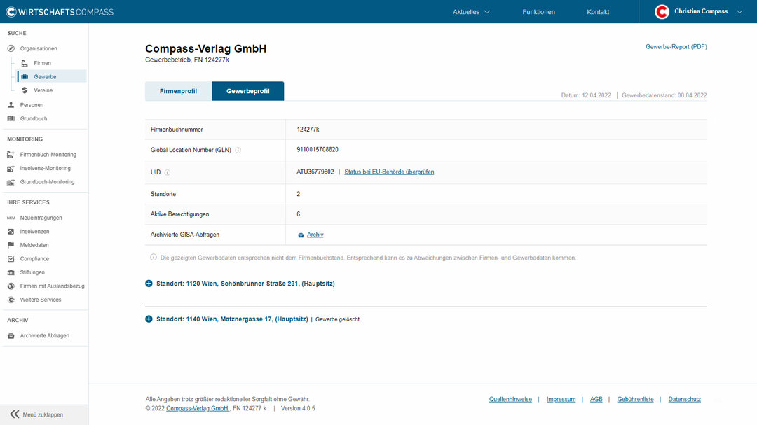Click the WirtschaftsCompass logo
The image size is (757, 425).
[60, 12]
